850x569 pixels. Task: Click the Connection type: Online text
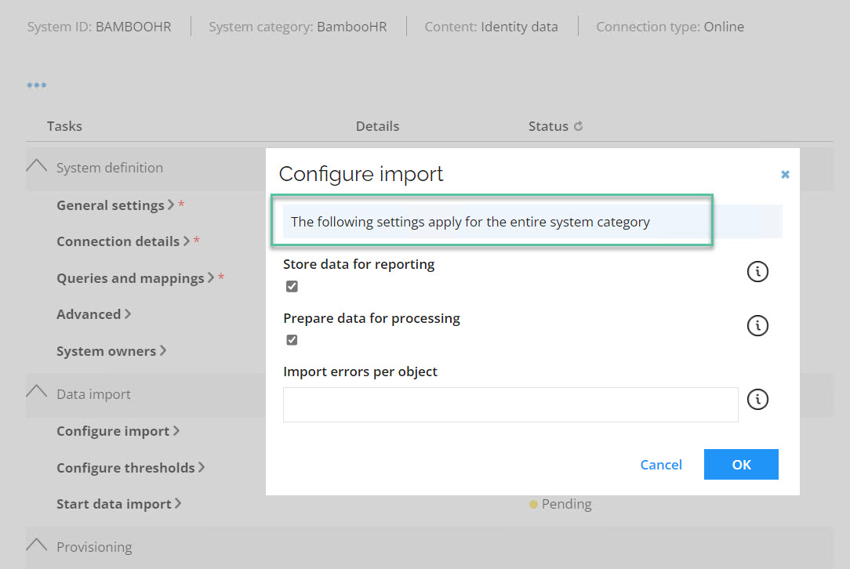pos(670,27)
